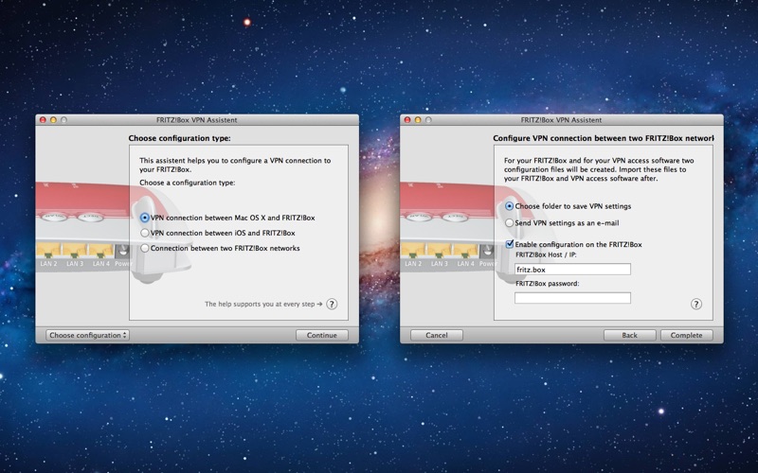Close the right Configure VPN connection window
This screenshot has width=758, height=473.
[x=406, y=120]
